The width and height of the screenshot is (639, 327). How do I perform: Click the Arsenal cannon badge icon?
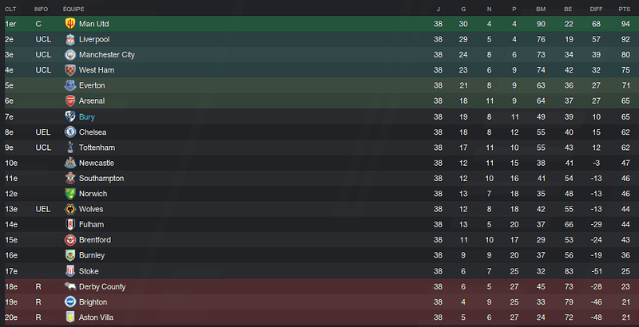coord(70,100)
